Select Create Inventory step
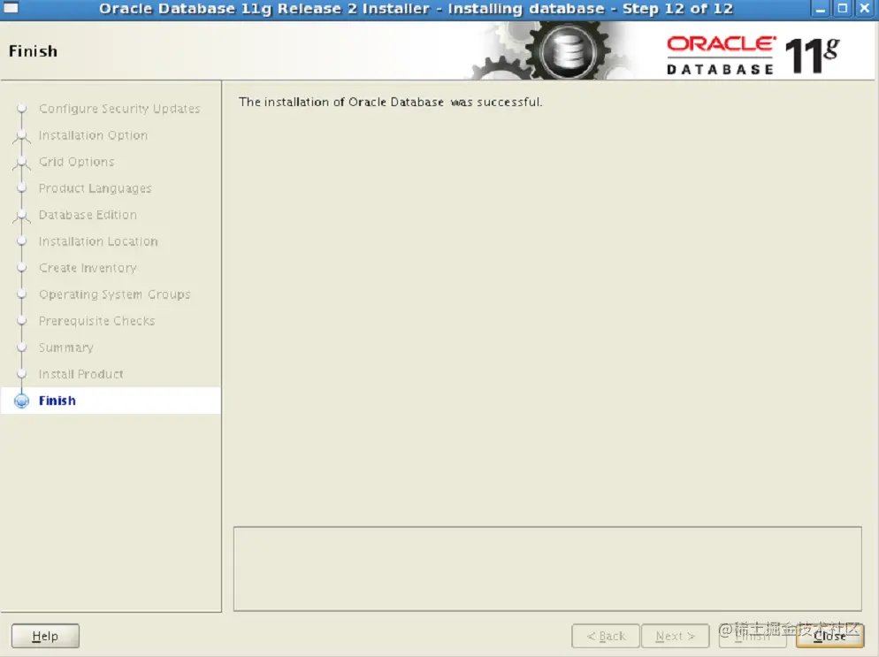 88,268
